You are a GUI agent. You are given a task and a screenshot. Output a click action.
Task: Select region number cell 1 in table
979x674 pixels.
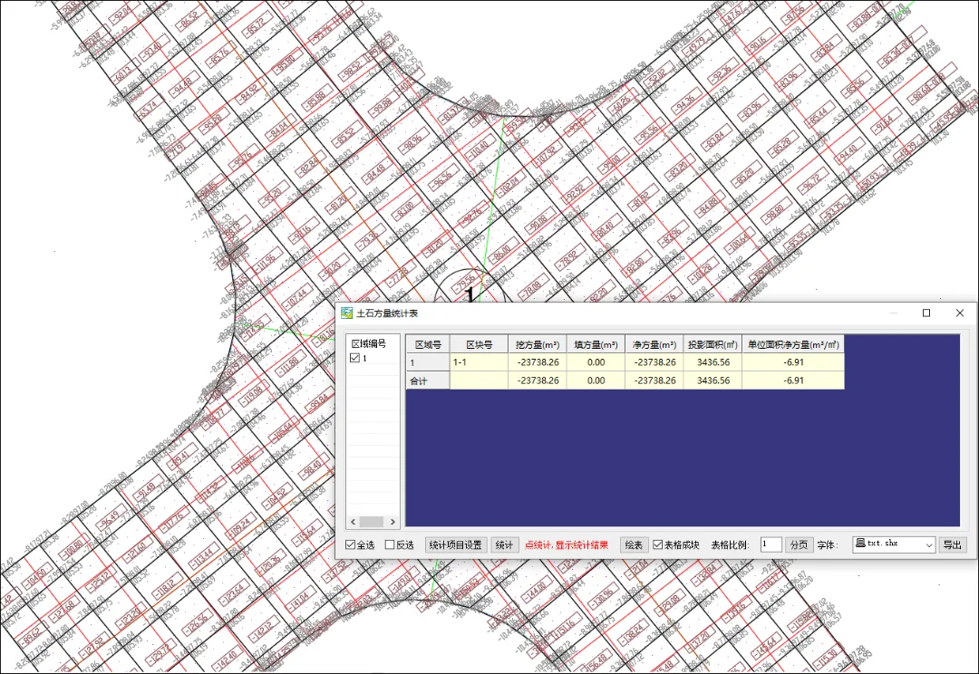click(428, 362)
